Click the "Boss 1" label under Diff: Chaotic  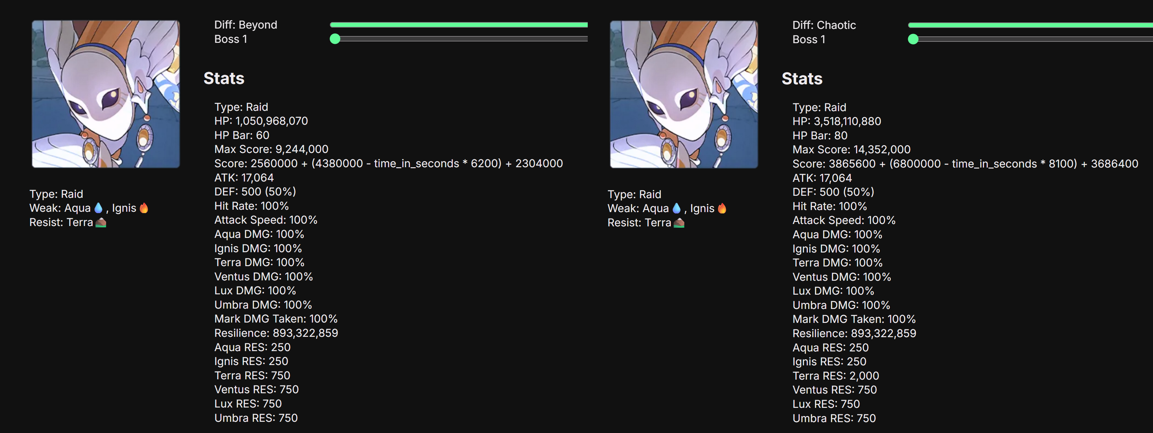(x=809, y=39)
